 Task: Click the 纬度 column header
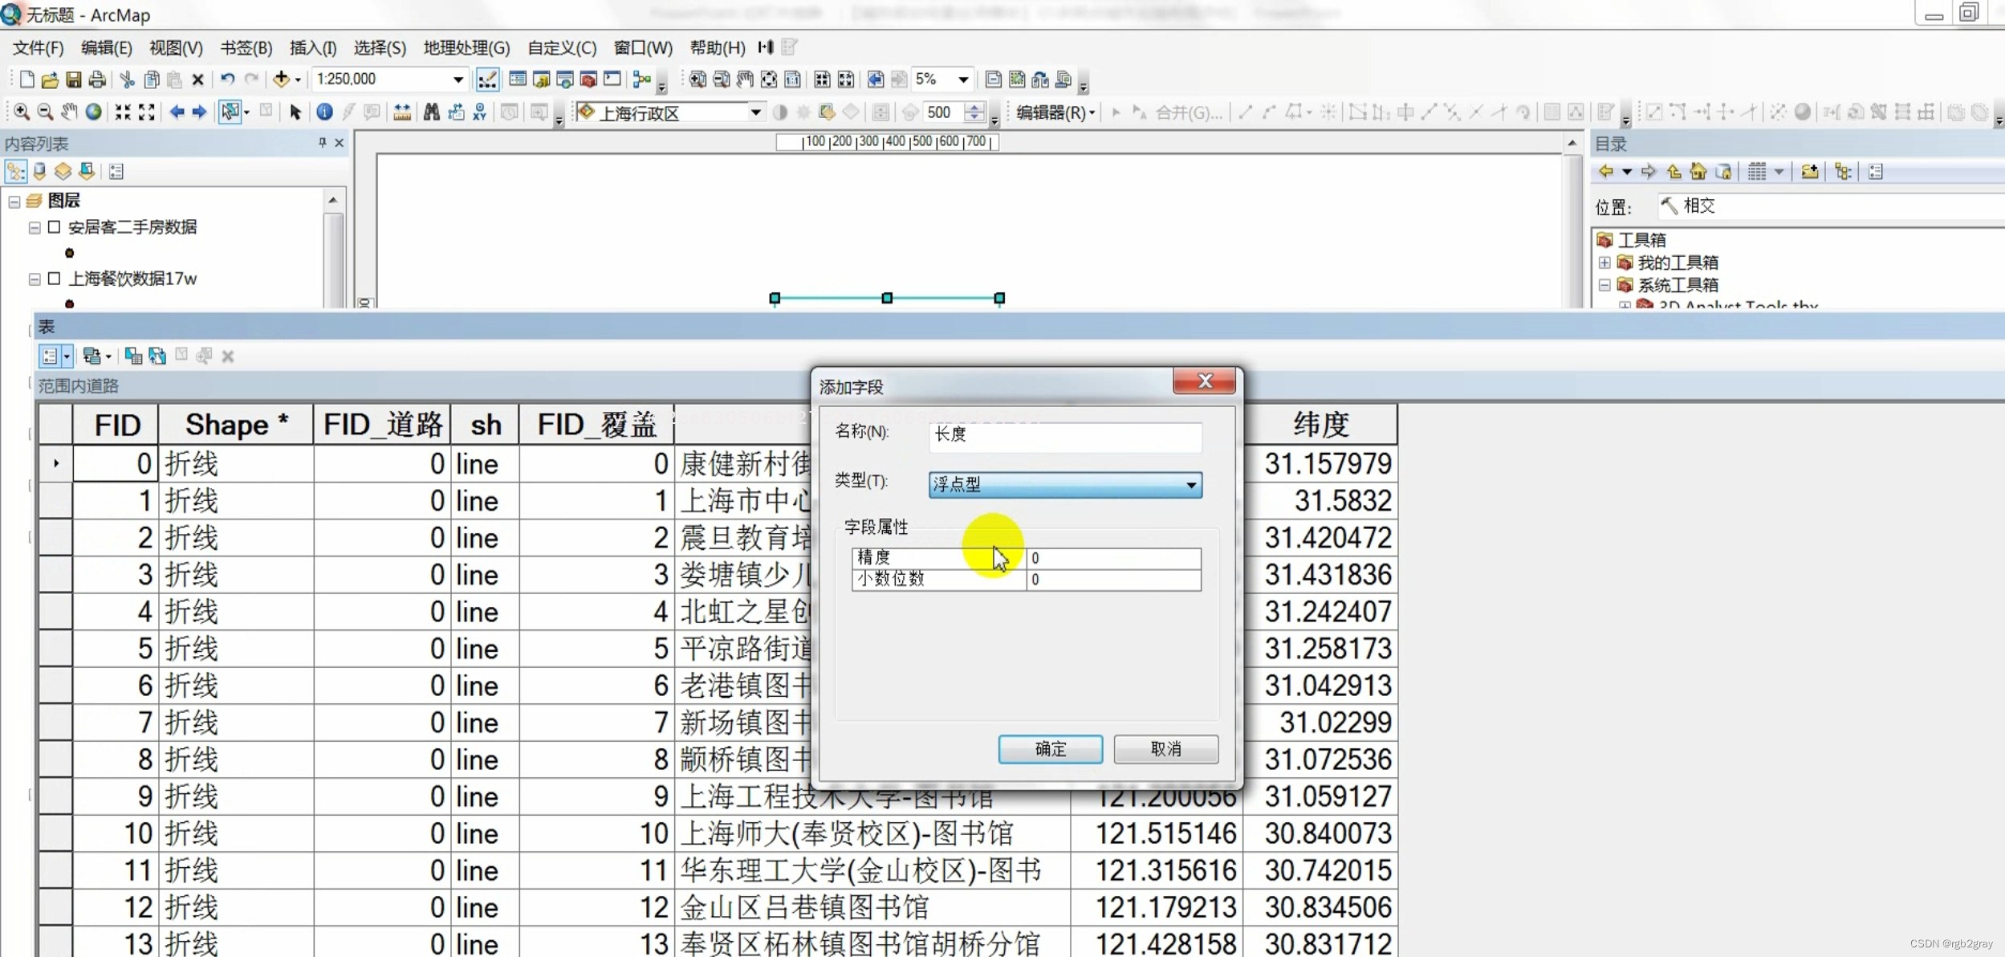click(1320, 425)
